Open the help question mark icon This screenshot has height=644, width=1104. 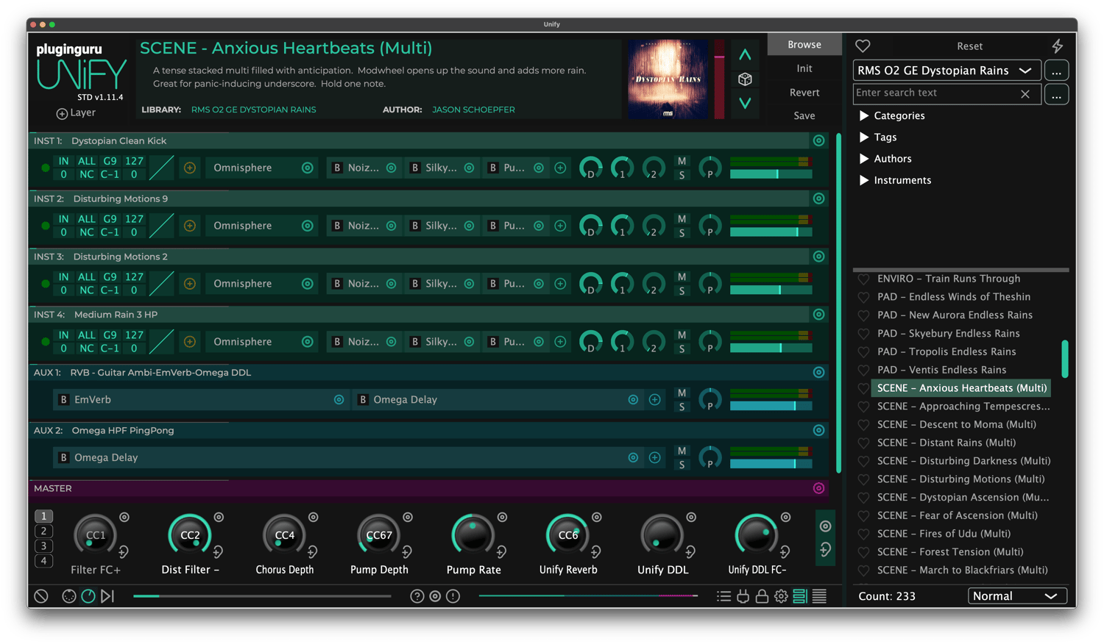417,596
